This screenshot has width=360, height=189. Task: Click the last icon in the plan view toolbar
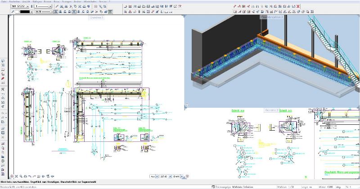[52, 176]
